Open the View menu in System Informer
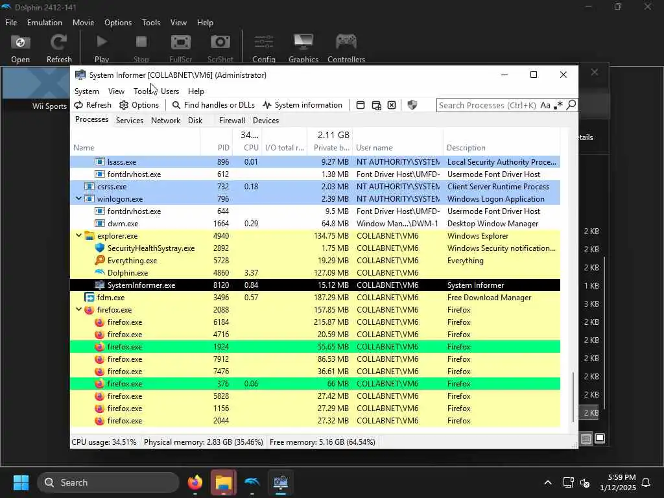Viewport: 664px width, 498px height. (x=116, y=91)
